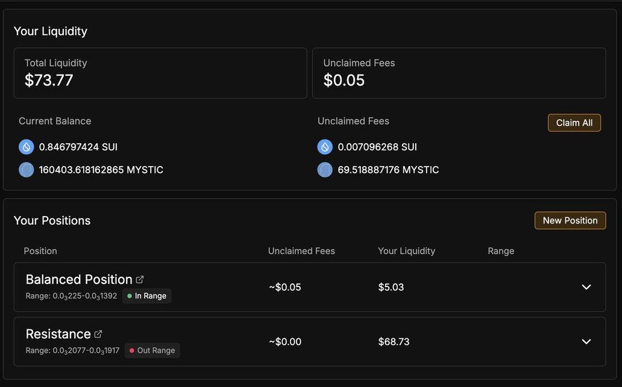Click the MYSTIC token icon under Current Balance
This screenshot has width=622, height=387.
(26, 170)
